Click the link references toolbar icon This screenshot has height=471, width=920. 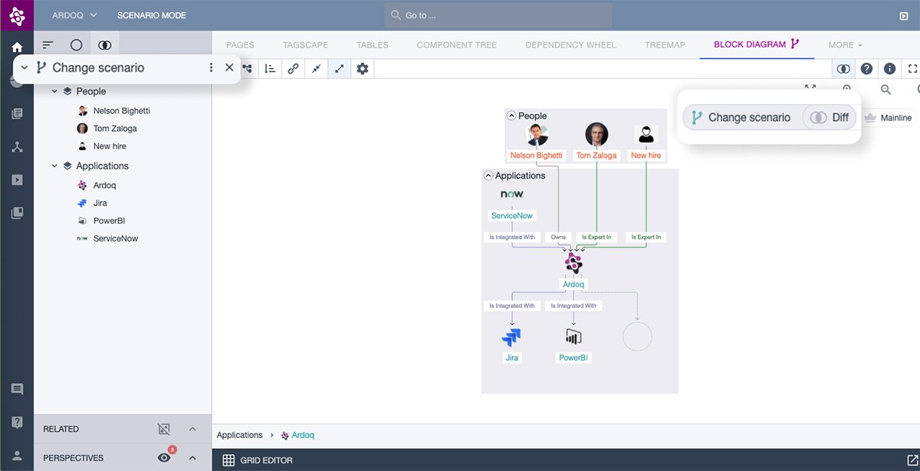[x=293, y=68]
